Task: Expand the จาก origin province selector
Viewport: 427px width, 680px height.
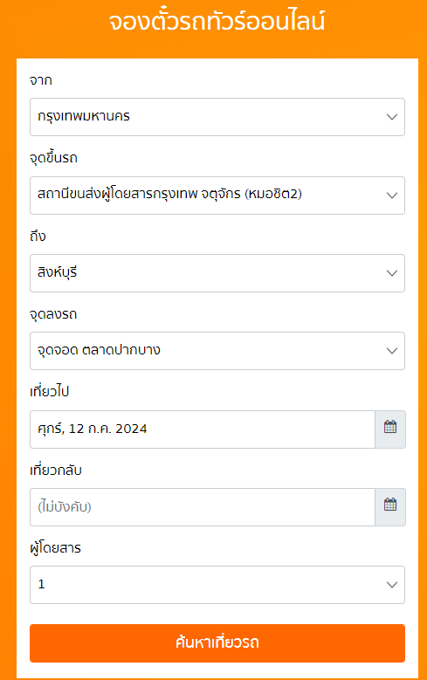Action: tap(217, 117)
